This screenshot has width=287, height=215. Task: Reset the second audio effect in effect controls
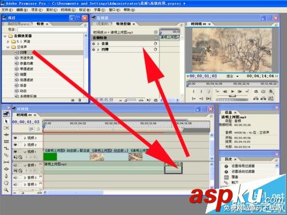[x=156, y=49]
